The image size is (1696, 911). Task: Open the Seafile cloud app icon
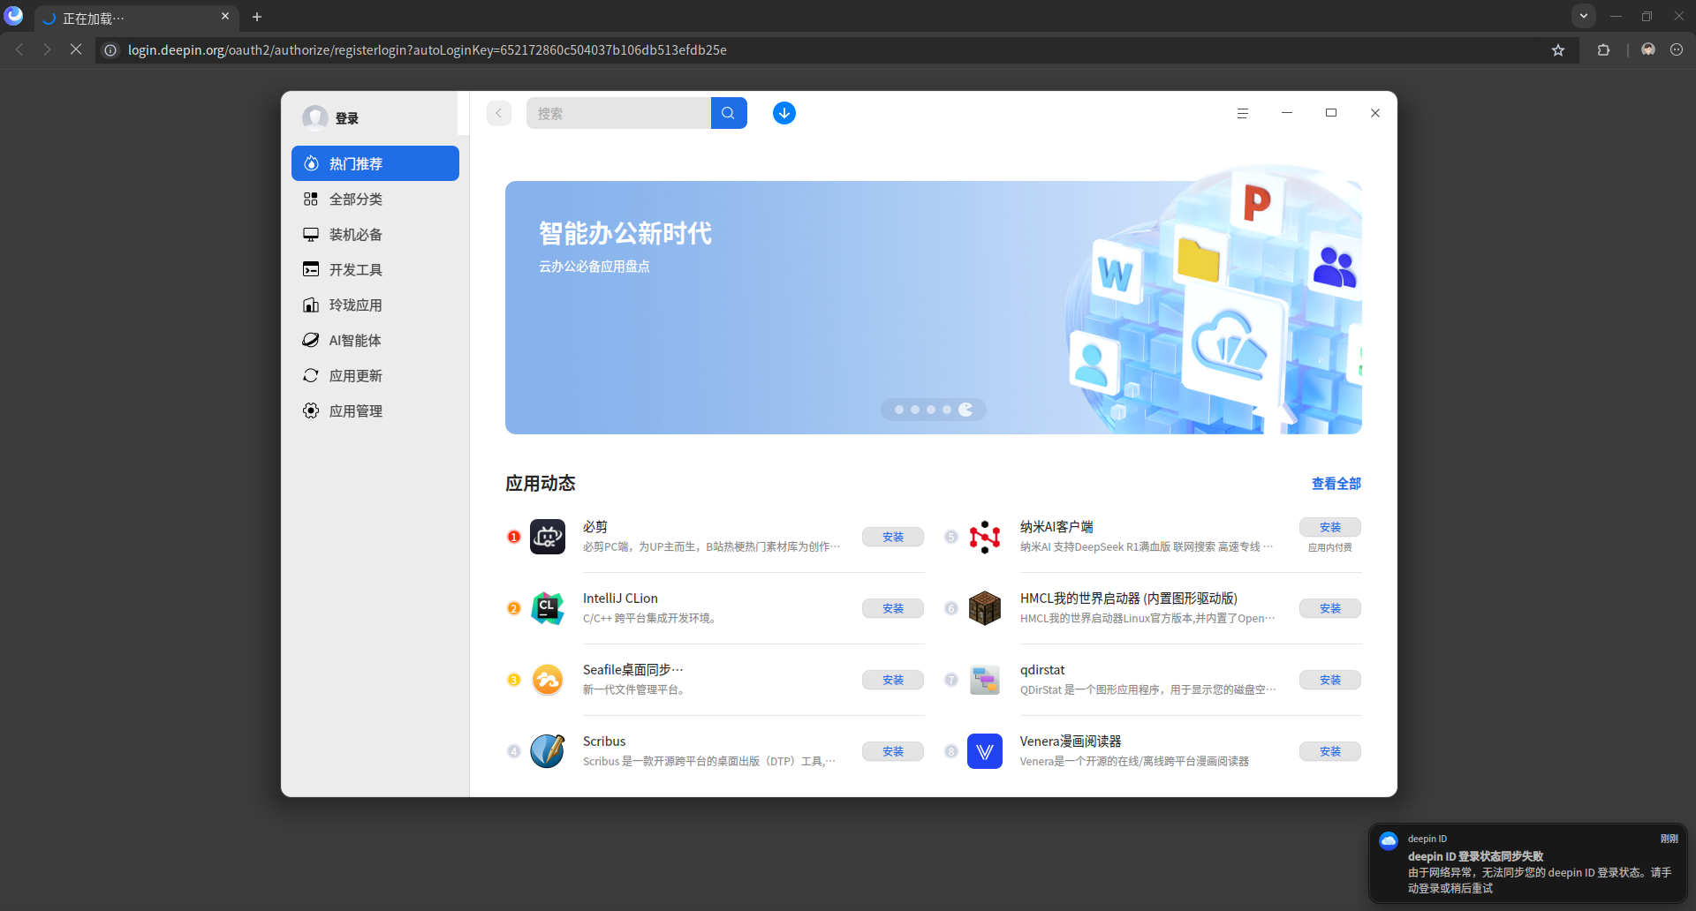(548, 680)
